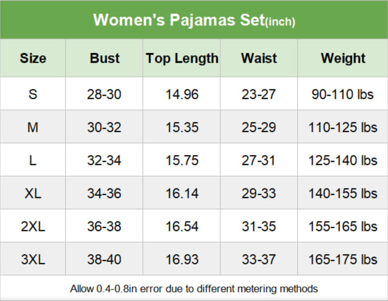Select waist value 27-31
388x301 pixels.
pyautogui.click(x=259, y=160)
